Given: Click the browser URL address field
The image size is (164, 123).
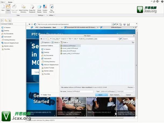Looking at the screenshot, I should click(74, 24).
